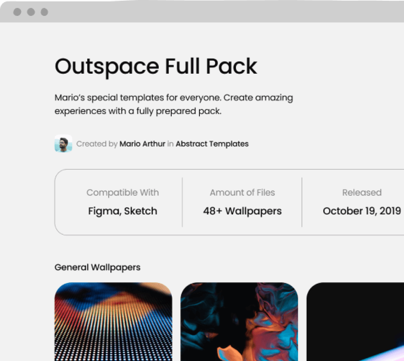Click the third gray browser window dot
The image size is (404, 361).
click(44, 12)
